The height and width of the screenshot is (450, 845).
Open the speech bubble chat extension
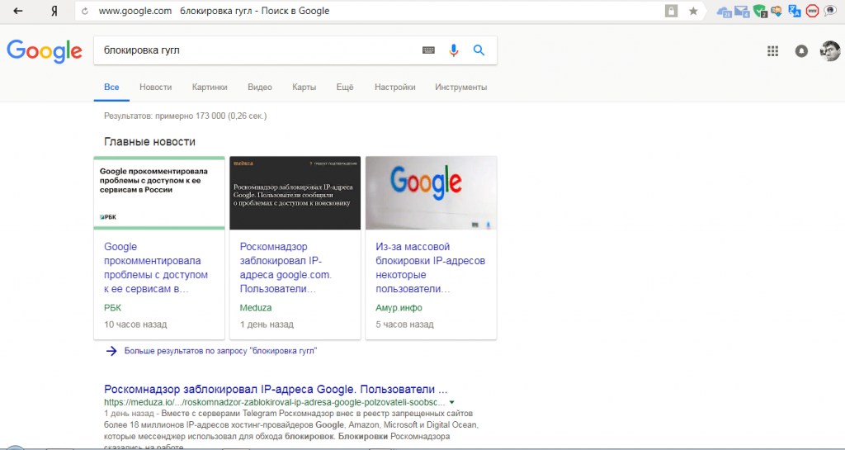(830, 11)
